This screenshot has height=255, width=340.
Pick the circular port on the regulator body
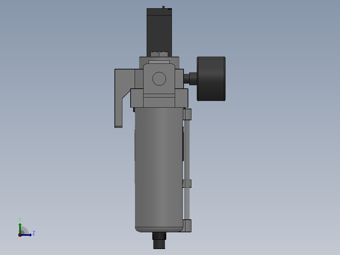159,79
